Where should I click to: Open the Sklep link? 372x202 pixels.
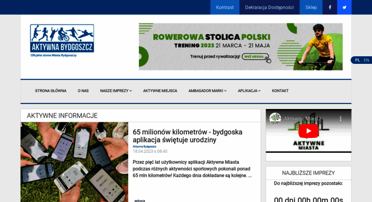(x=311, y=7)
